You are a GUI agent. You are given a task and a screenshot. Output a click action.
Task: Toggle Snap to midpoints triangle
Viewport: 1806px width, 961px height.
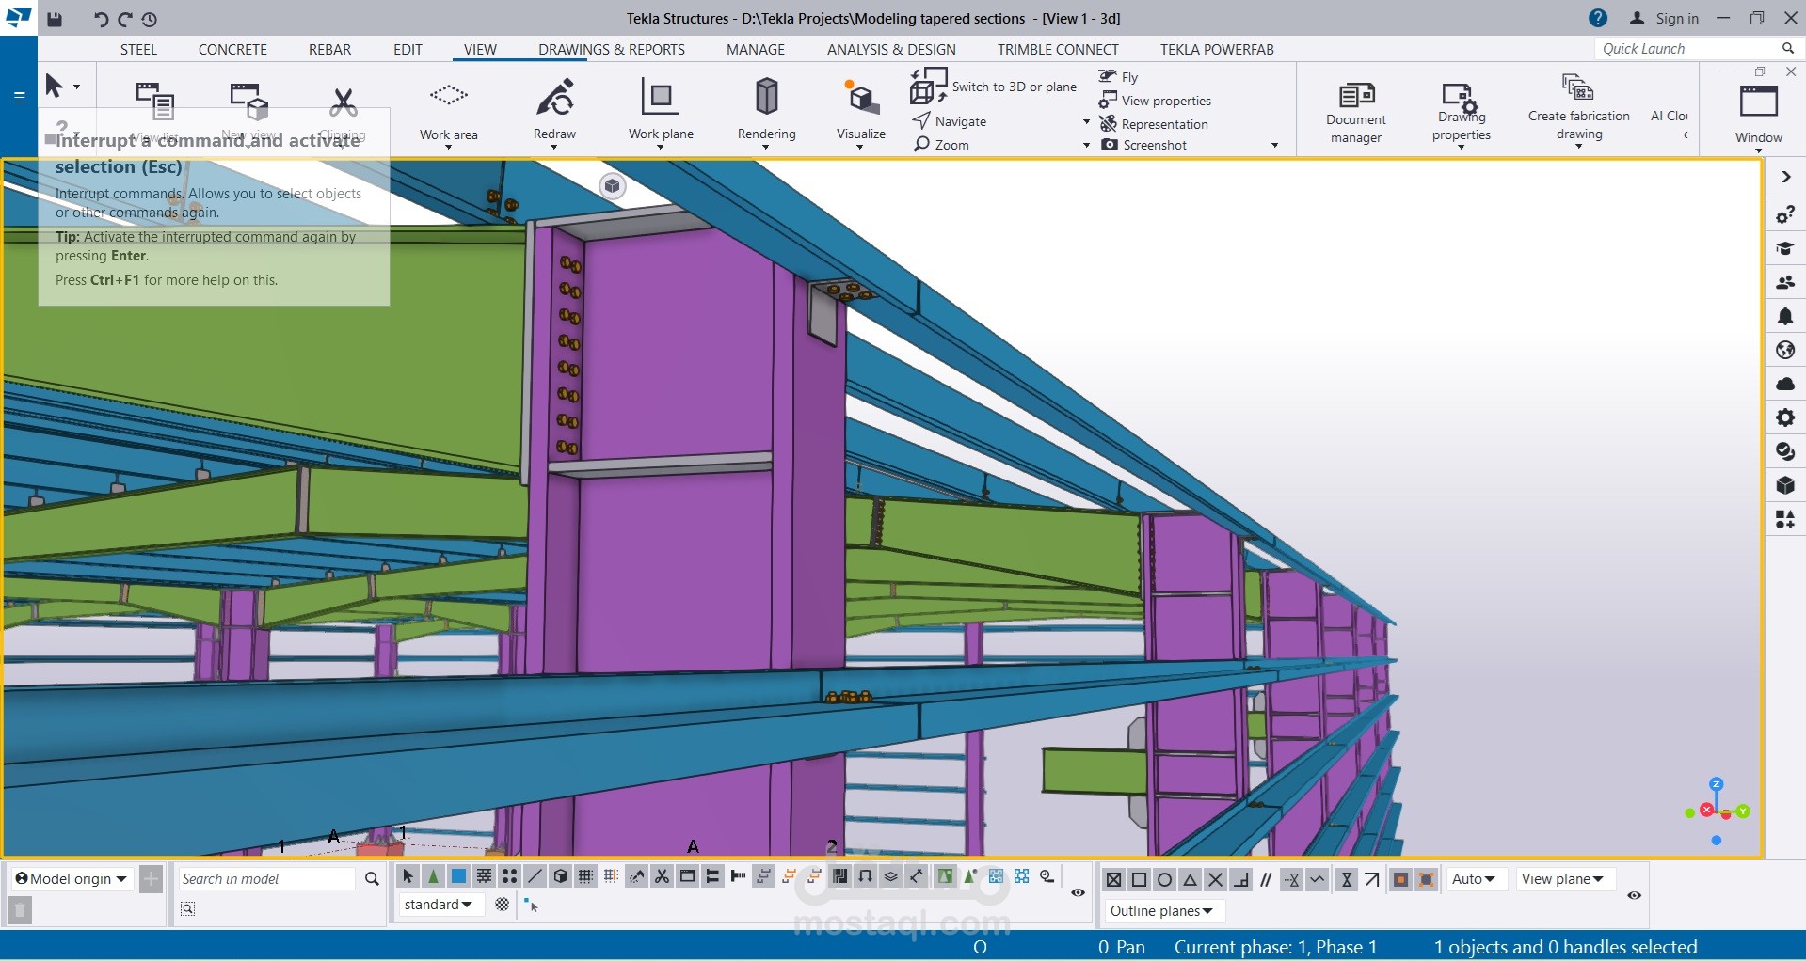[1190, 880]
